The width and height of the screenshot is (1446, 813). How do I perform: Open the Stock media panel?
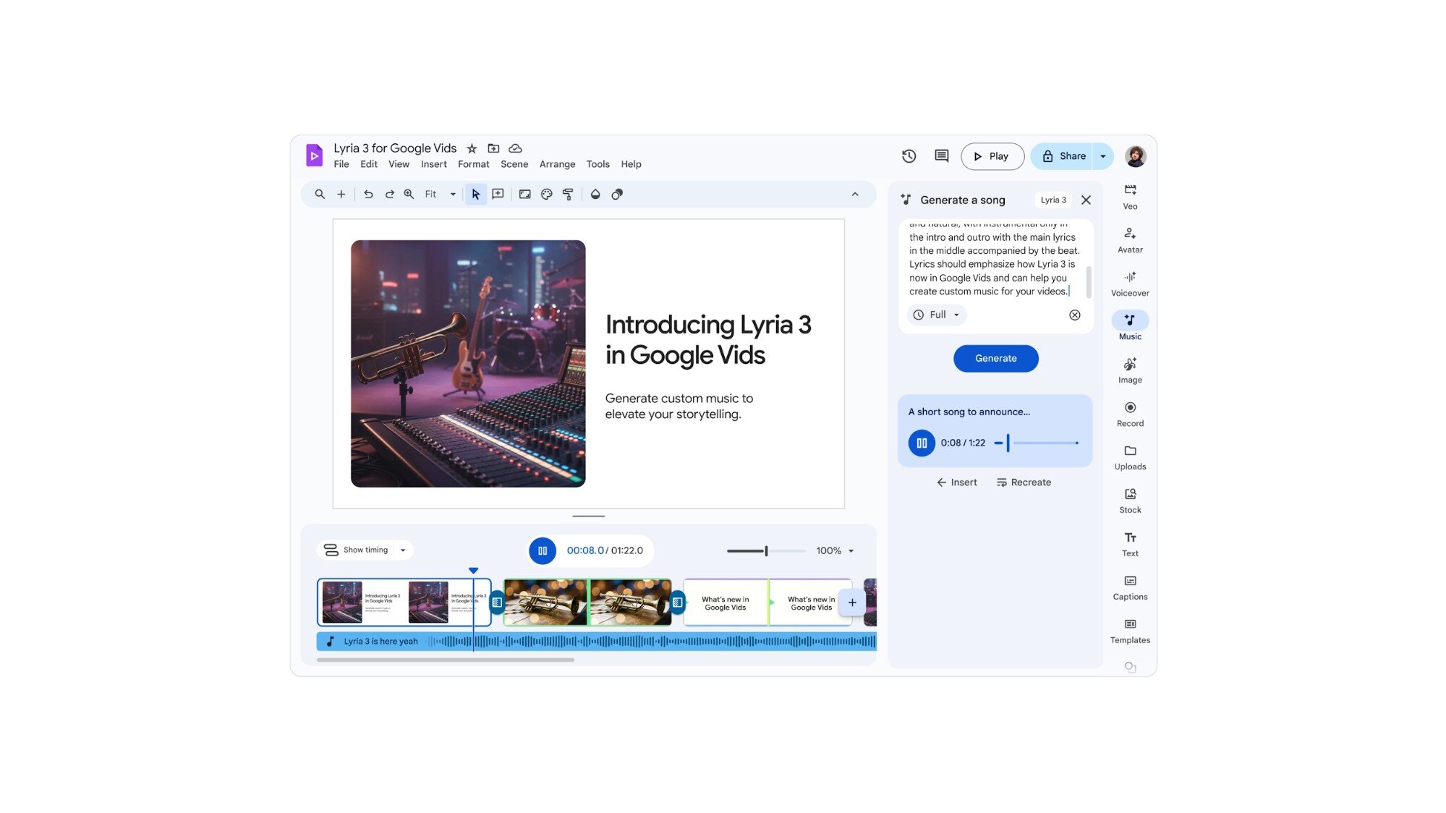(x=1129, y=499)
